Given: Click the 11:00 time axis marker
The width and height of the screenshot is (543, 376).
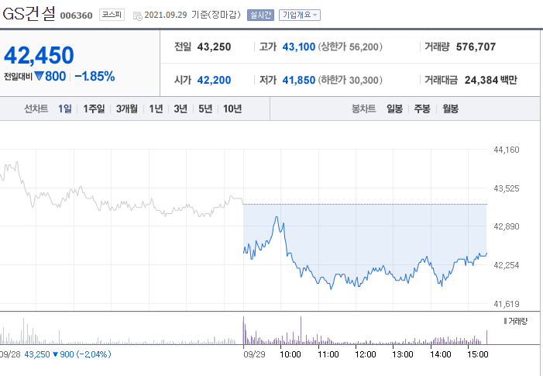Looking at the screenshot, I should [x=328, y=354].
